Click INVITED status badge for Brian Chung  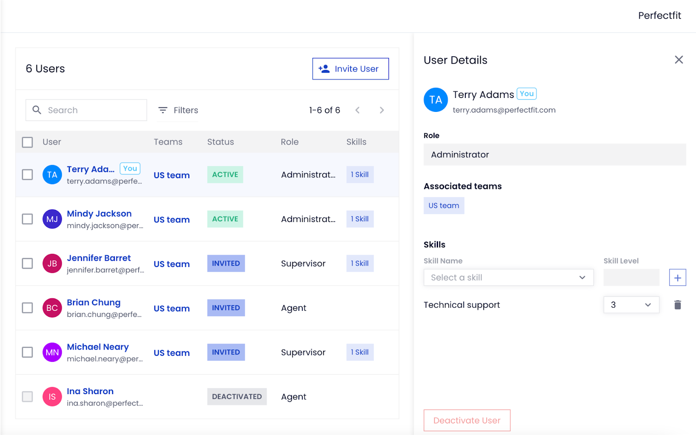click(x=226, y=308)
